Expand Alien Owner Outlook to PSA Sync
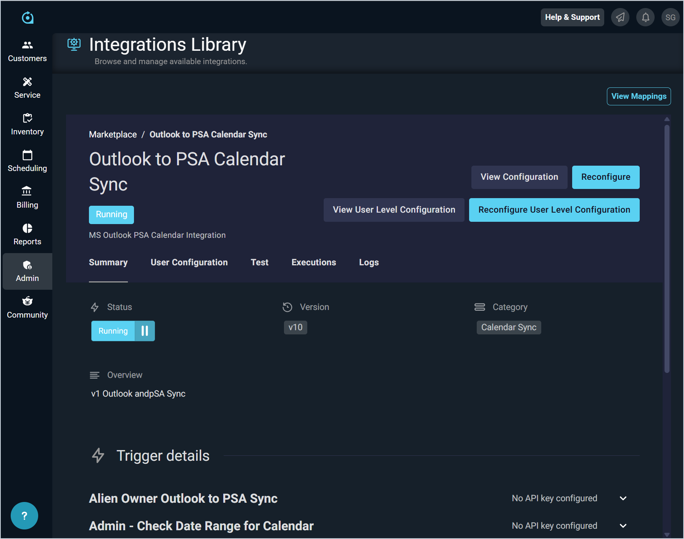This screenshot has height=539, width=684. point(623,499)
